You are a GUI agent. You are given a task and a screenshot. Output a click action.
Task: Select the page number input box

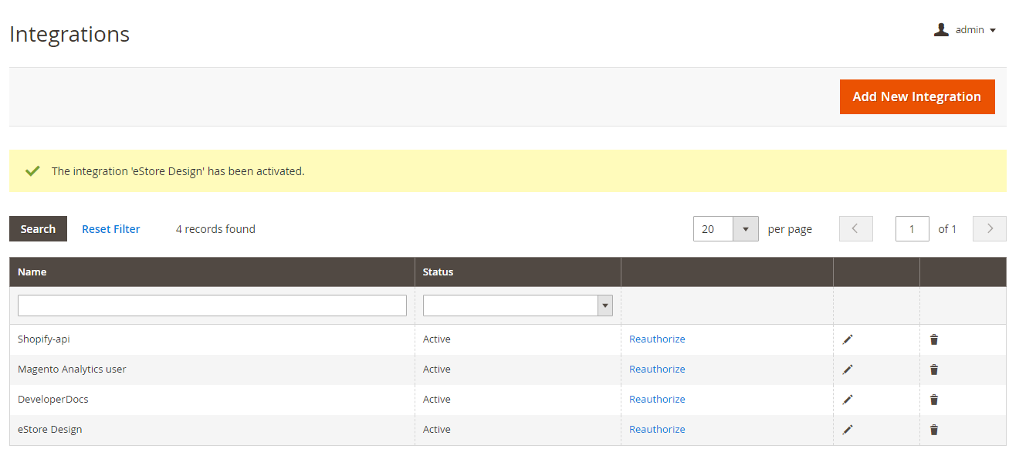913,228
